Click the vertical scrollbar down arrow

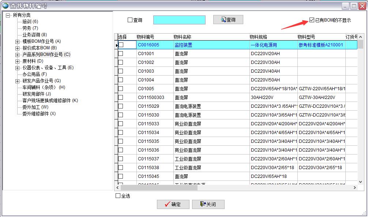[360, 181]
